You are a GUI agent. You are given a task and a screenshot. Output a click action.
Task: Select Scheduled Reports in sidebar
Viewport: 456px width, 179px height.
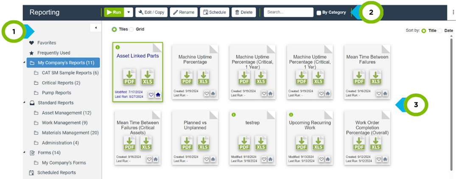pyautogui.click(x=56, y=173)
